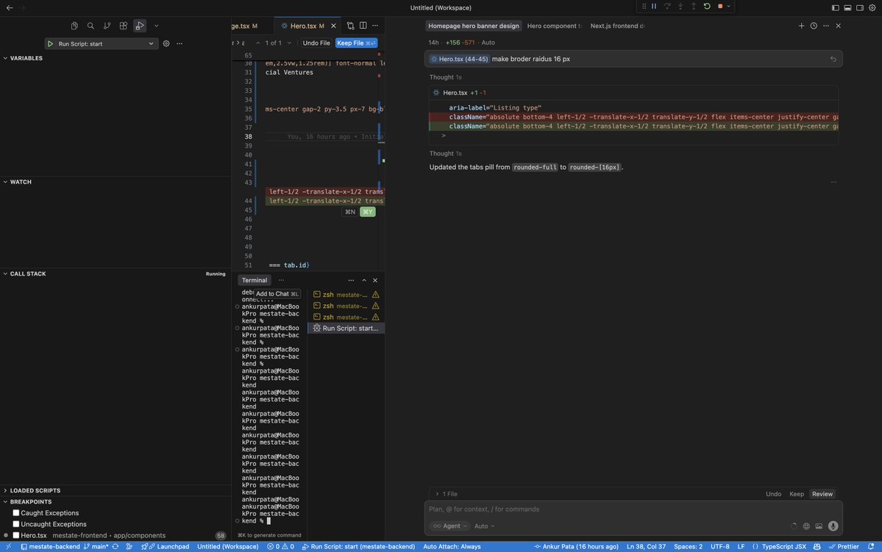Click the Prettier status bar entry
The image size is (882, 552).
pyautogui.click(x=844, y=546)
